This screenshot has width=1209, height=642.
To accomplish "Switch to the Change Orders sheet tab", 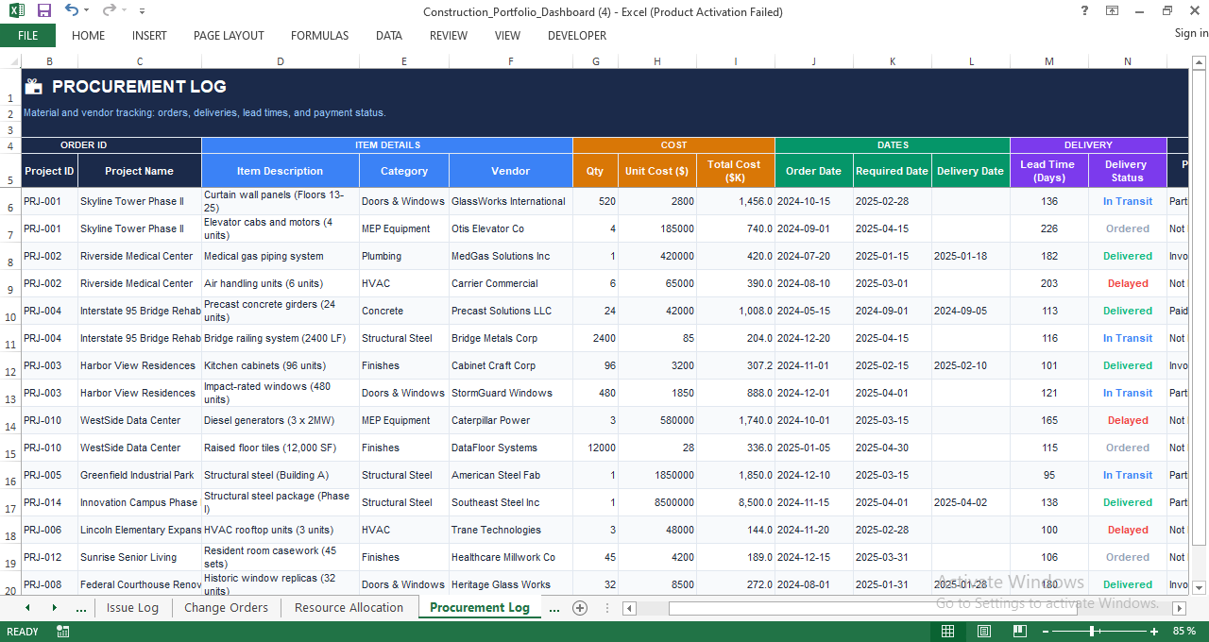I will [x=226, y=608].
